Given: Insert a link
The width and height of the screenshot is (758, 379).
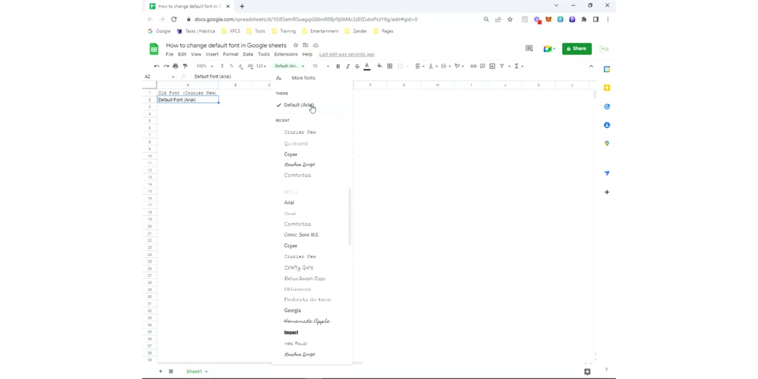Looking at the screenshot, I should tap(473, 66).
